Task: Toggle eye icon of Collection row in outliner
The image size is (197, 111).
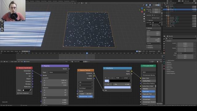Action: (x=192, y=6)
